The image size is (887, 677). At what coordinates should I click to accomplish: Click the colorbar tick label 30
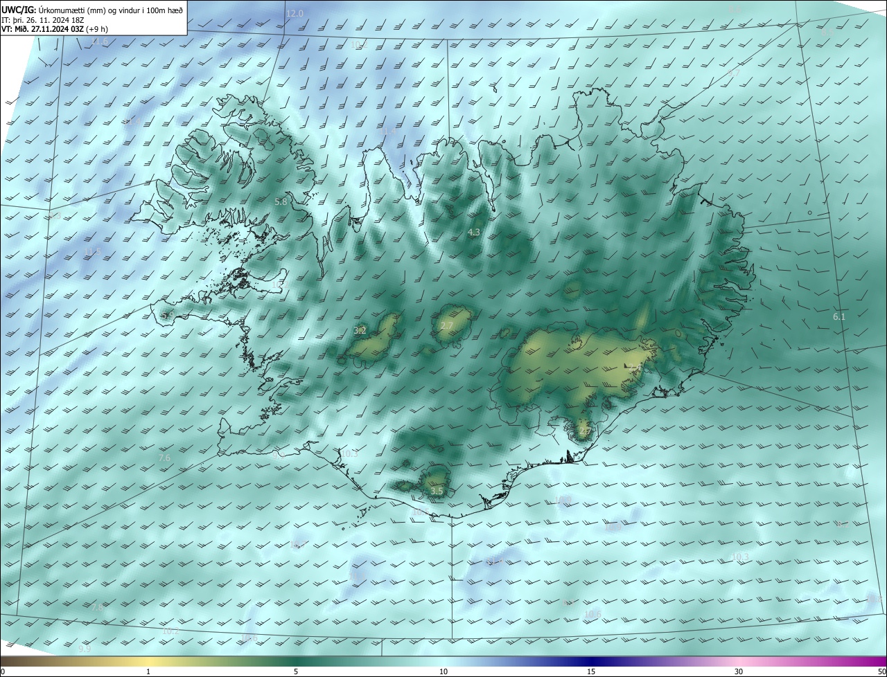pyautogui.click(x=739, y=671)
